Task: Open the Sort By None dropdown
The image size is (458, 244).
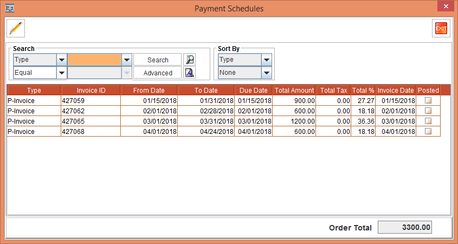Action: pyautogui.click(x=266, y=73)
